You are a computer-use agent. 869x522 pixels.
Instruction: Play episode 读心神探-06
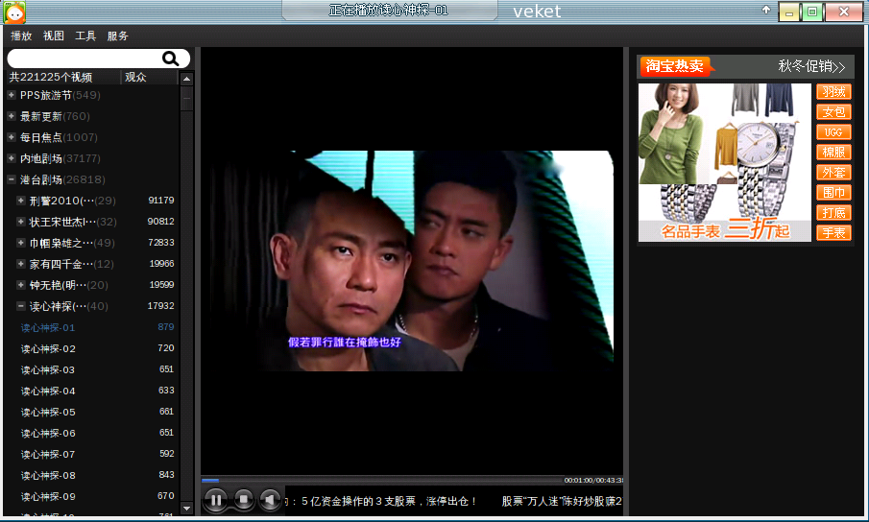48,433
